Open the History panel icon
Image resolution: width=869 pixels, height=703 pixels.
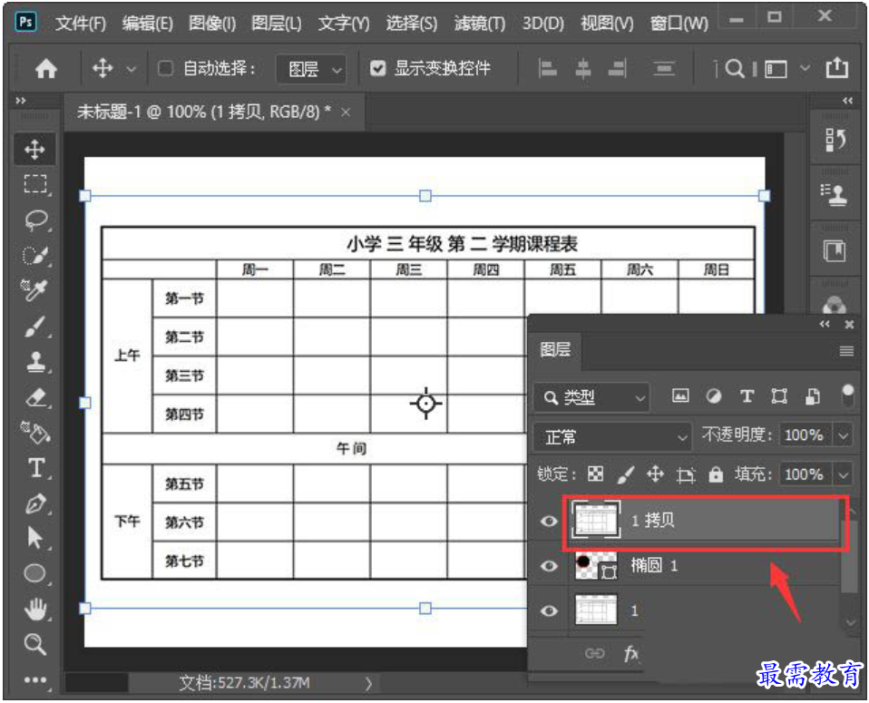pyautogui.click(x=835, y=140)
